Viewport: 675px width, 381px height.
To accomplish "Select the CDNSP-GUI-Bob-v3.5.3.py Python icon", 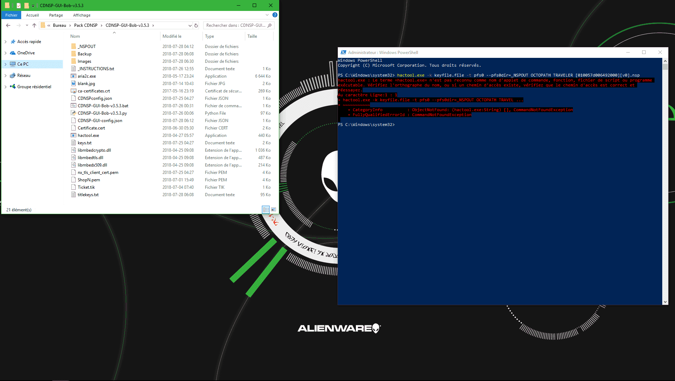I will click(74, 113).
